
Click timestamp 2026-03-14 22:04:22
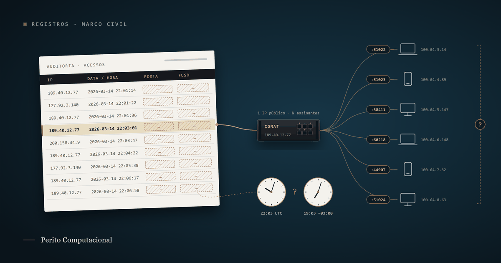click(114, 153)
